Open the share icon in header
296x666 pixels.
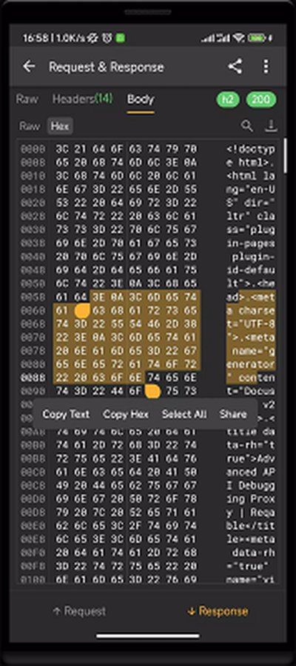point(235,67)
